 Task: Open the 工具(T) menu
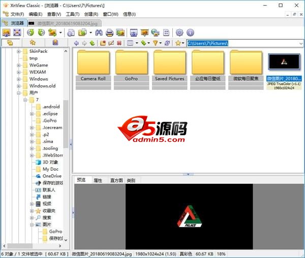click(x=73, y=14)
